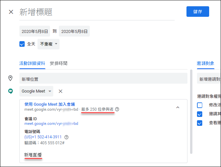The width and height of the screenshot is (221, 167).
Task: Click the 新增位置 location field
Action: (103, 78)
